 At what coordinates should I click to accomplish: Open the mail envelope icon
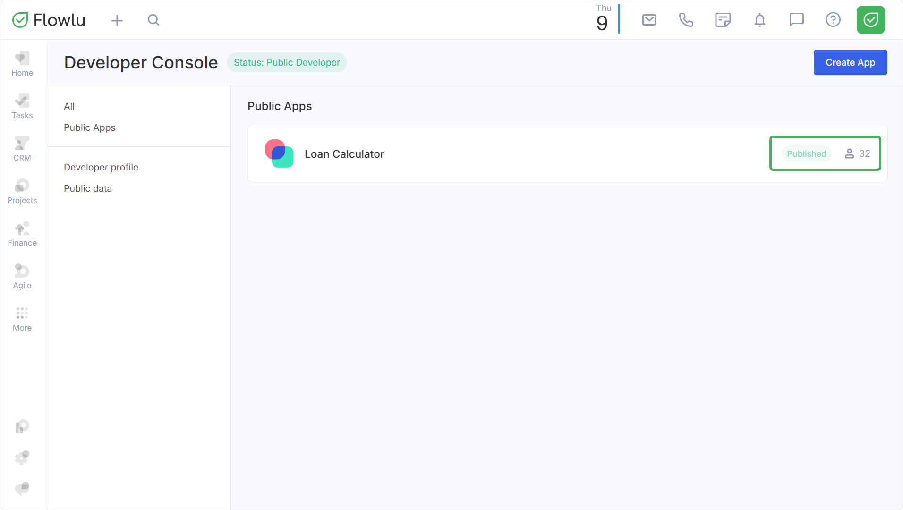tap(649, 20)
